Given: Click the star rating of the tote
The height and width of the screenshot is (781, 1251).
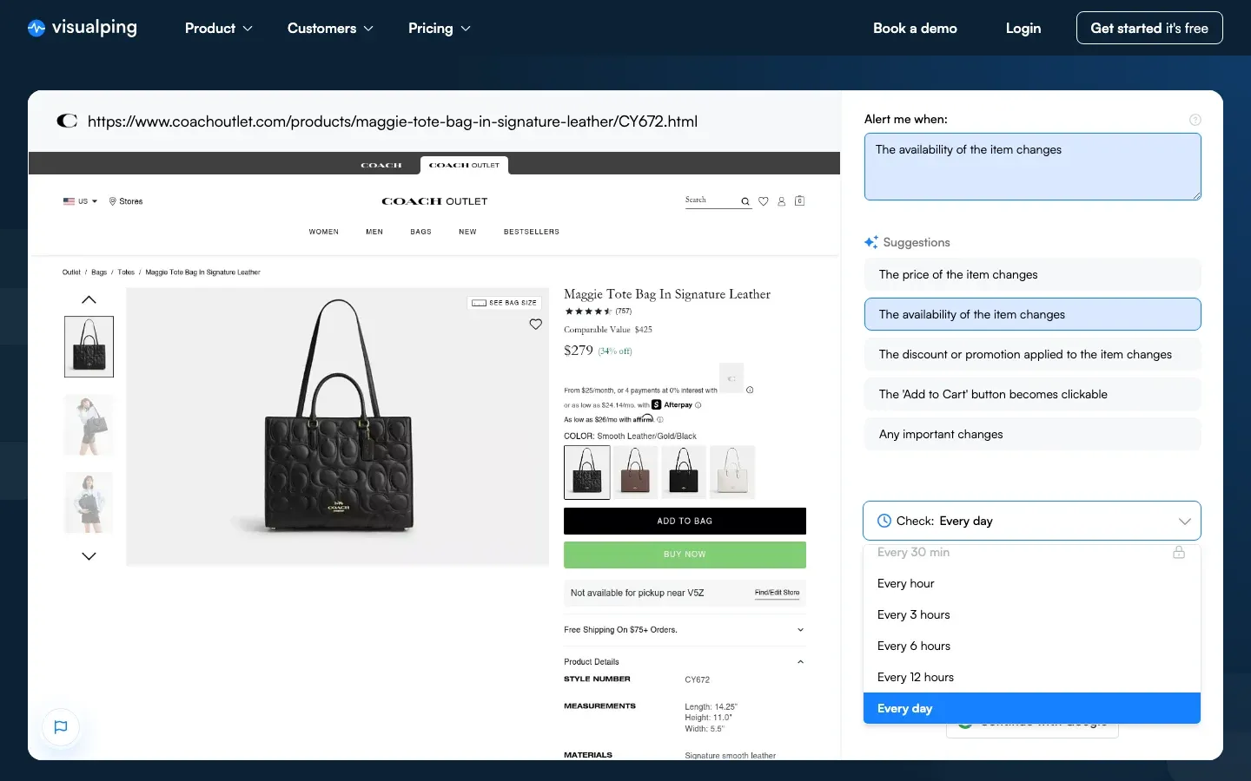Looking at the screenshot, I should click(588, 311).
